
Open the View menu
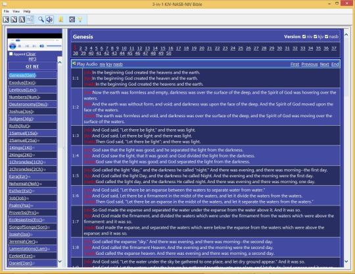point(16,11)
